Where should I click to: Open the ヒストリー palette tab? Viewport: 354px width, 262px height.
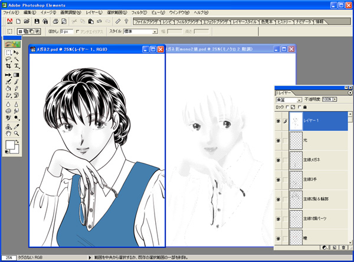(x=284, y=22)
